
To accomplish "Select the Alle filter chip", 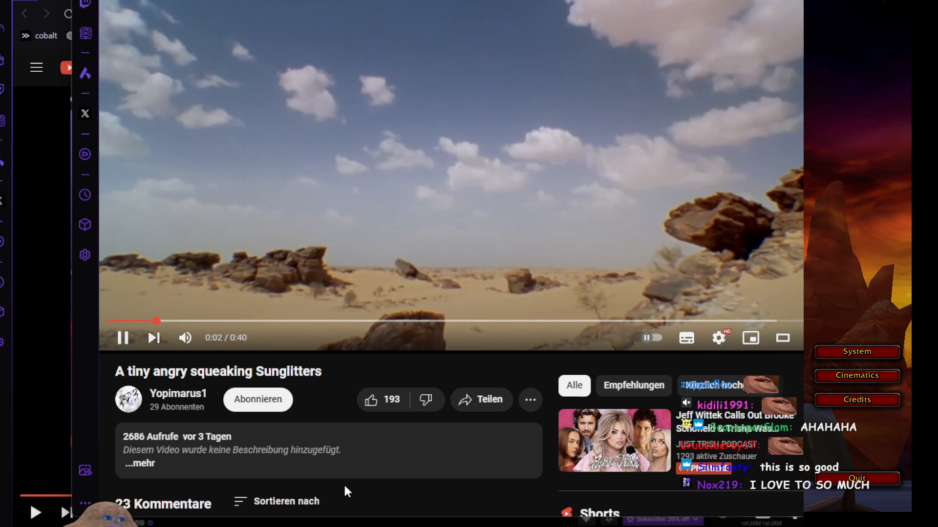I will coord(574,385).
